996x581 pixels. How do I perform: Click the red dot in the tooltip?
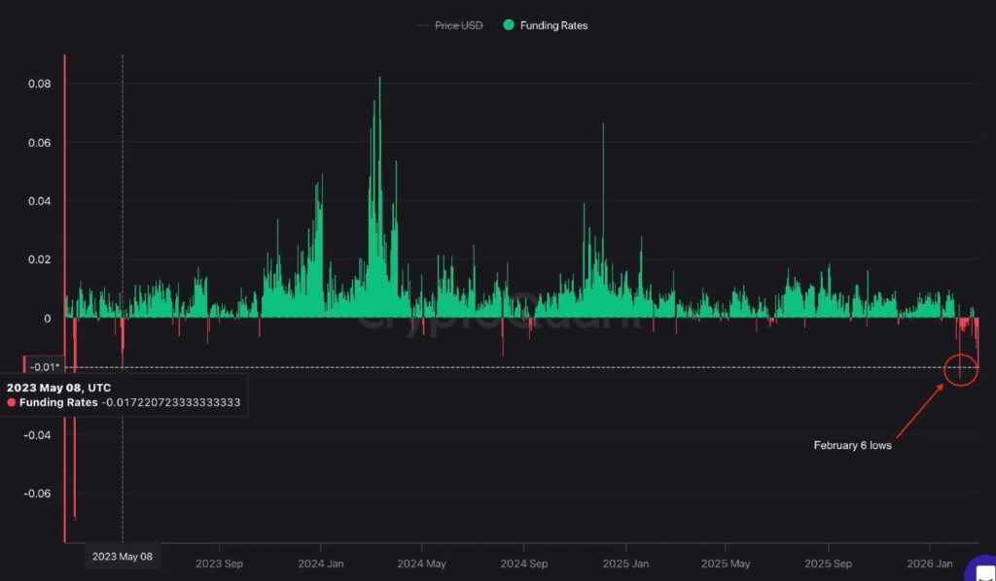pyautogui.click(x=10, y=402)
